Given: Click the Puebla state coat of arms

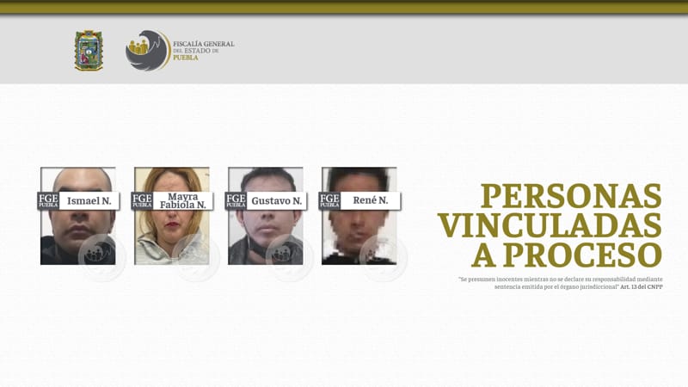Looking at the screenshot, I should [89, 50].
